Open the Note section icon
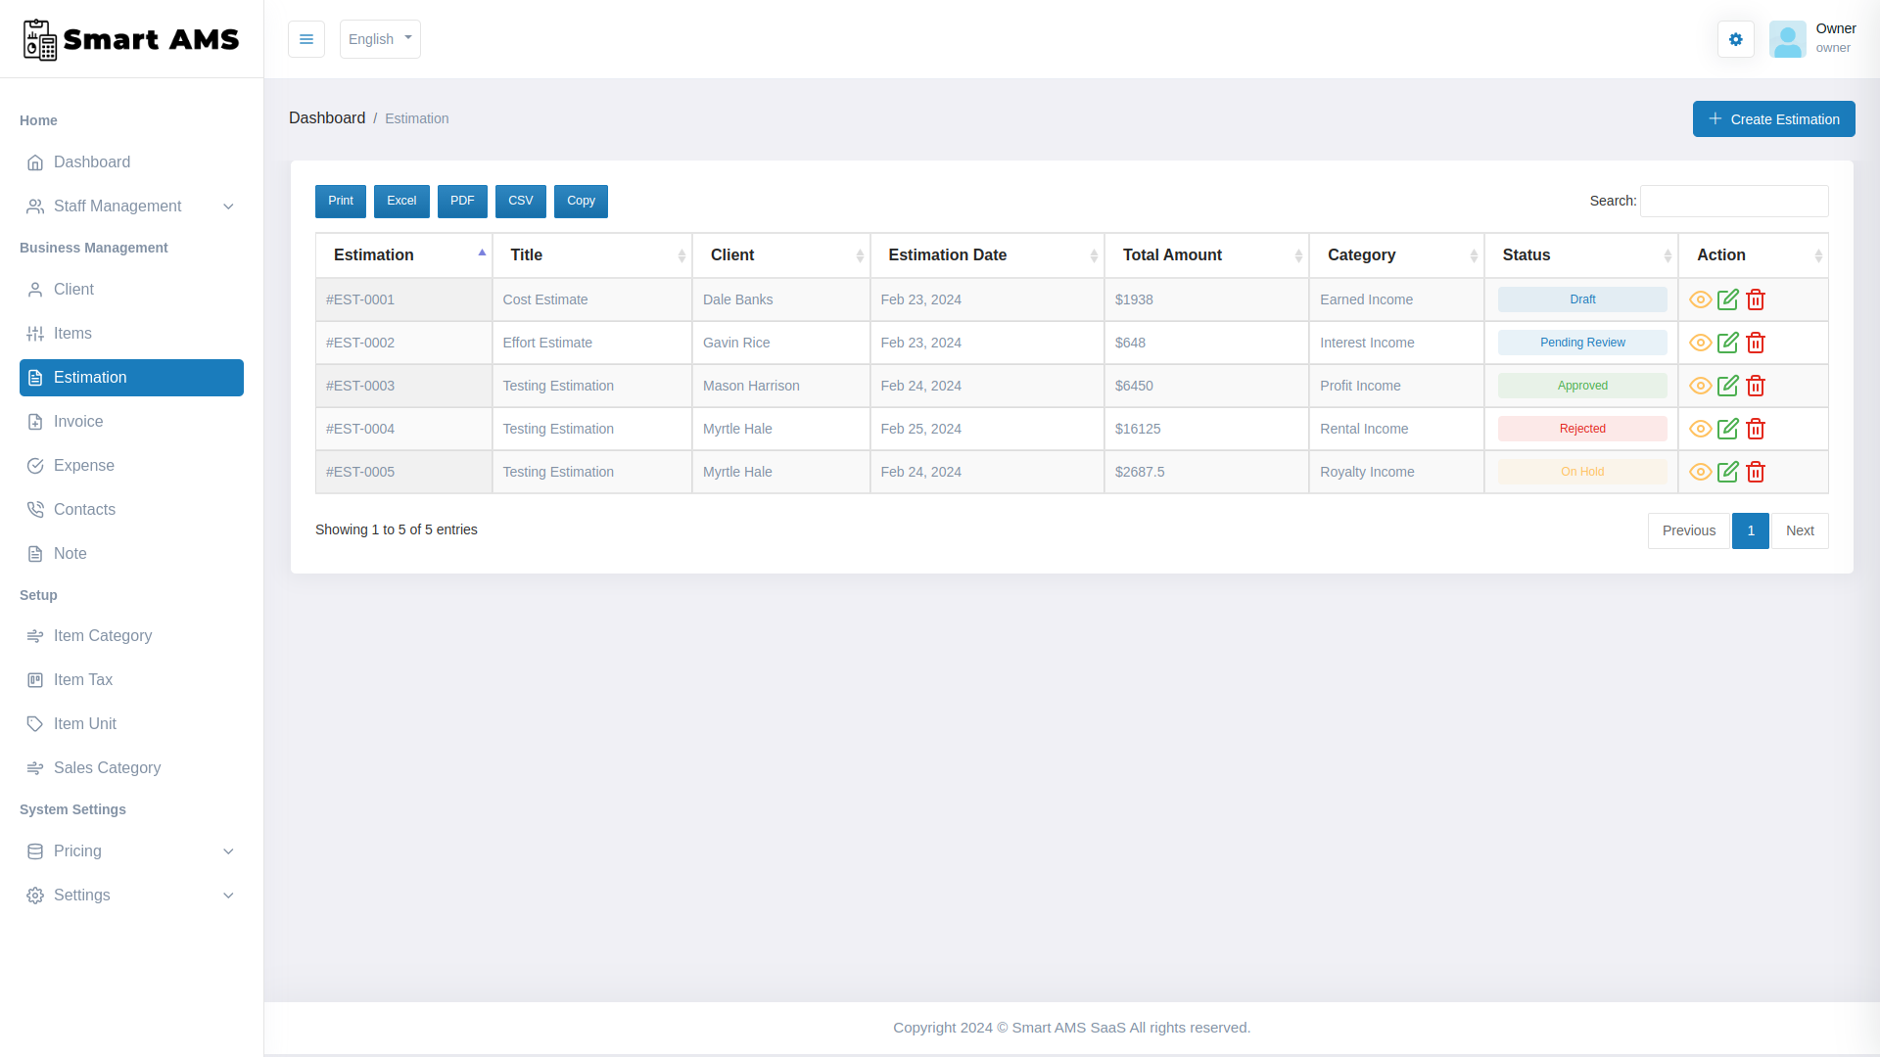The height and width of the screenshot is (1057, 1880). pyautogui.click(x=36, y=553)
